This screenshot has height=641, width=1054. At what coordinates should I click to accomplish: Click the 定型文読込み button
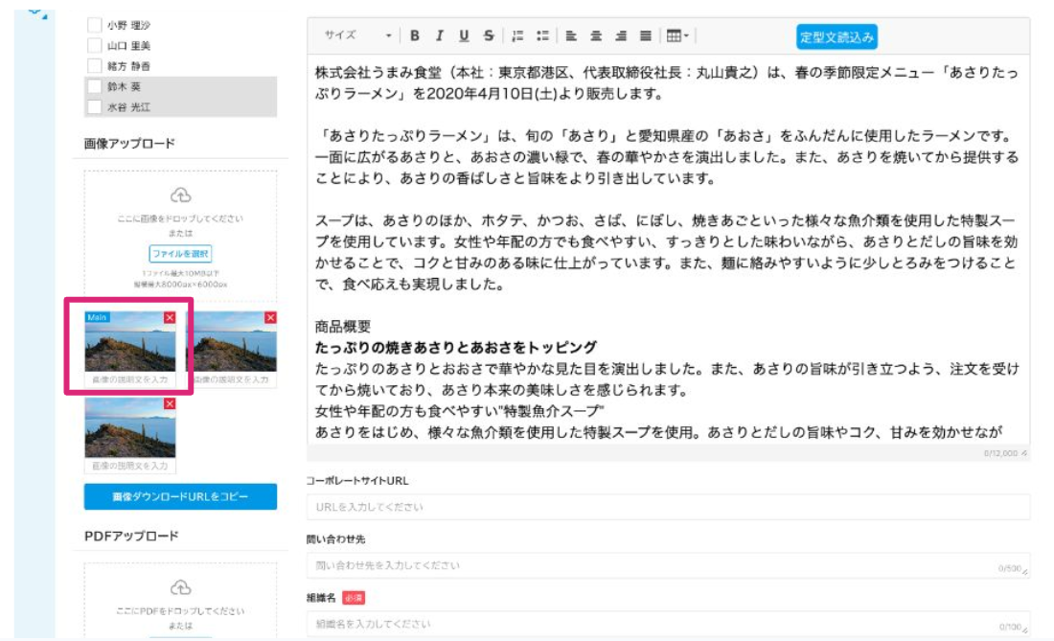click(x=836, y=36)
